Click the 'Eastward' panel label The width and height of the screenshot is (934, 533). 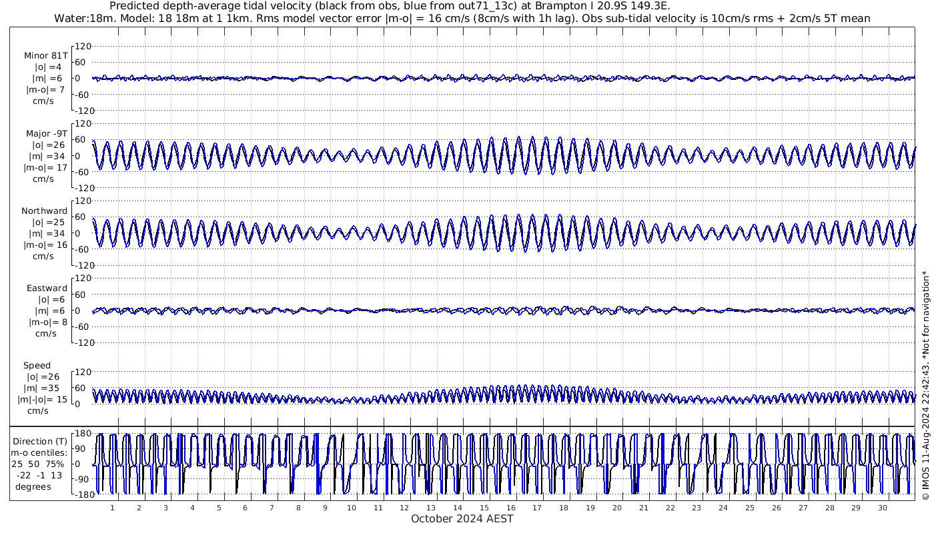(47, 288)
